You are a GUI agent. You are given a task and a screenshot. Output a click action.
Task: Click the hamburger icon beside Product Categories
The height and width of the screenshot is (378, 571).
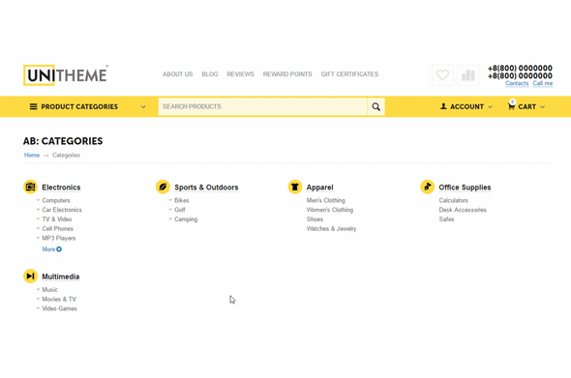33,106
